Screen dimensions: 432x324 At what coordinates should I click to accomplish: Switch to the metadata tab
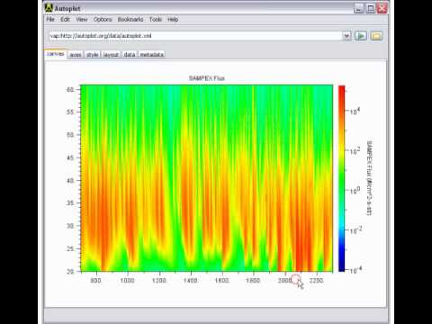[x=152, y=55]
